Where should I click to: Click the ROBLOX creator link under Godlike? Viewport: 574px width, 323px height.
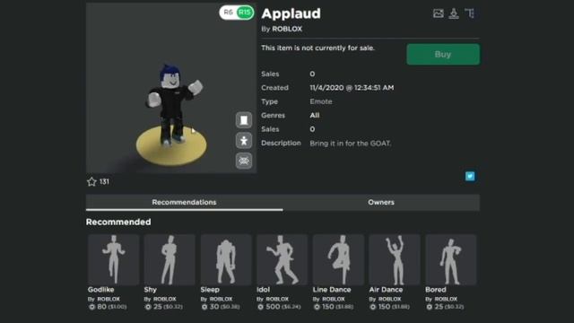[x=109, y=299]
